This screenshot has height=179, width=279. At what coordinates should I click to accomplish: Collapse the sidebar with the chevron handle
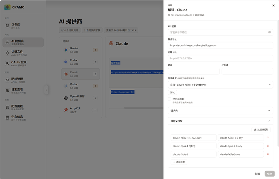(x=46, y=90)
